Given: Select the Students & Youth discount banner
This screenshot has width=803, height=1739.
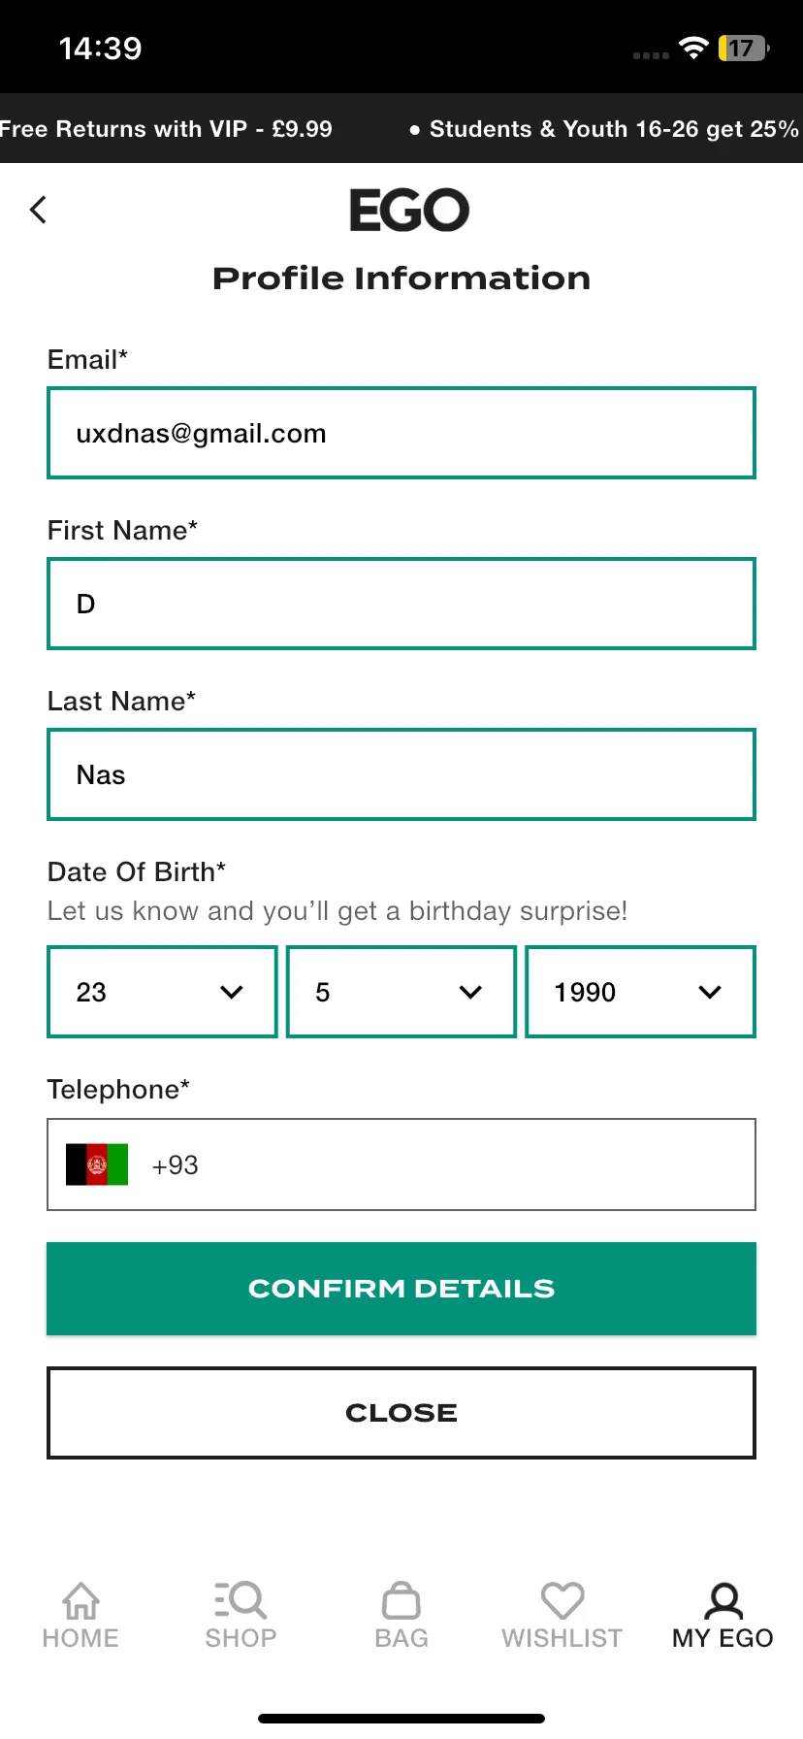Looking at the screenshot, I should pos(606,129).
